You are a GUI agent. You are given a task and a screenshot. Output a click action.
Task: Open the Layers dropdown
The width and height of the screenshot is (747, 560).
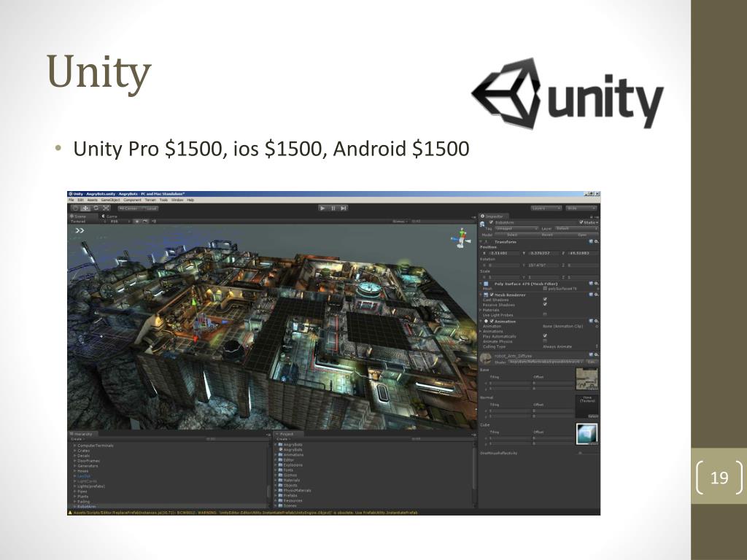coord(546,209)
